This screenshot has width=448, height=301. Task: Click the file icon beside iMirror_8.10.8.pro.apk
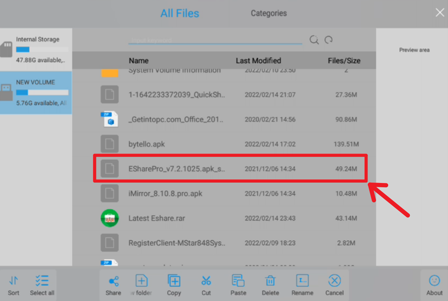pos(109,193)
